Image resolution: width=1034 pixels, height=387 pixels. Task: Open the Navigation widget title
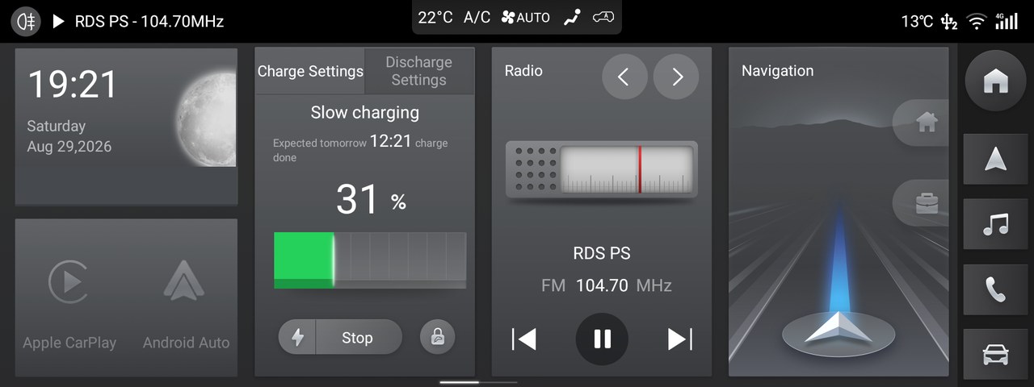pyautogui.click(x=777, y=71)
